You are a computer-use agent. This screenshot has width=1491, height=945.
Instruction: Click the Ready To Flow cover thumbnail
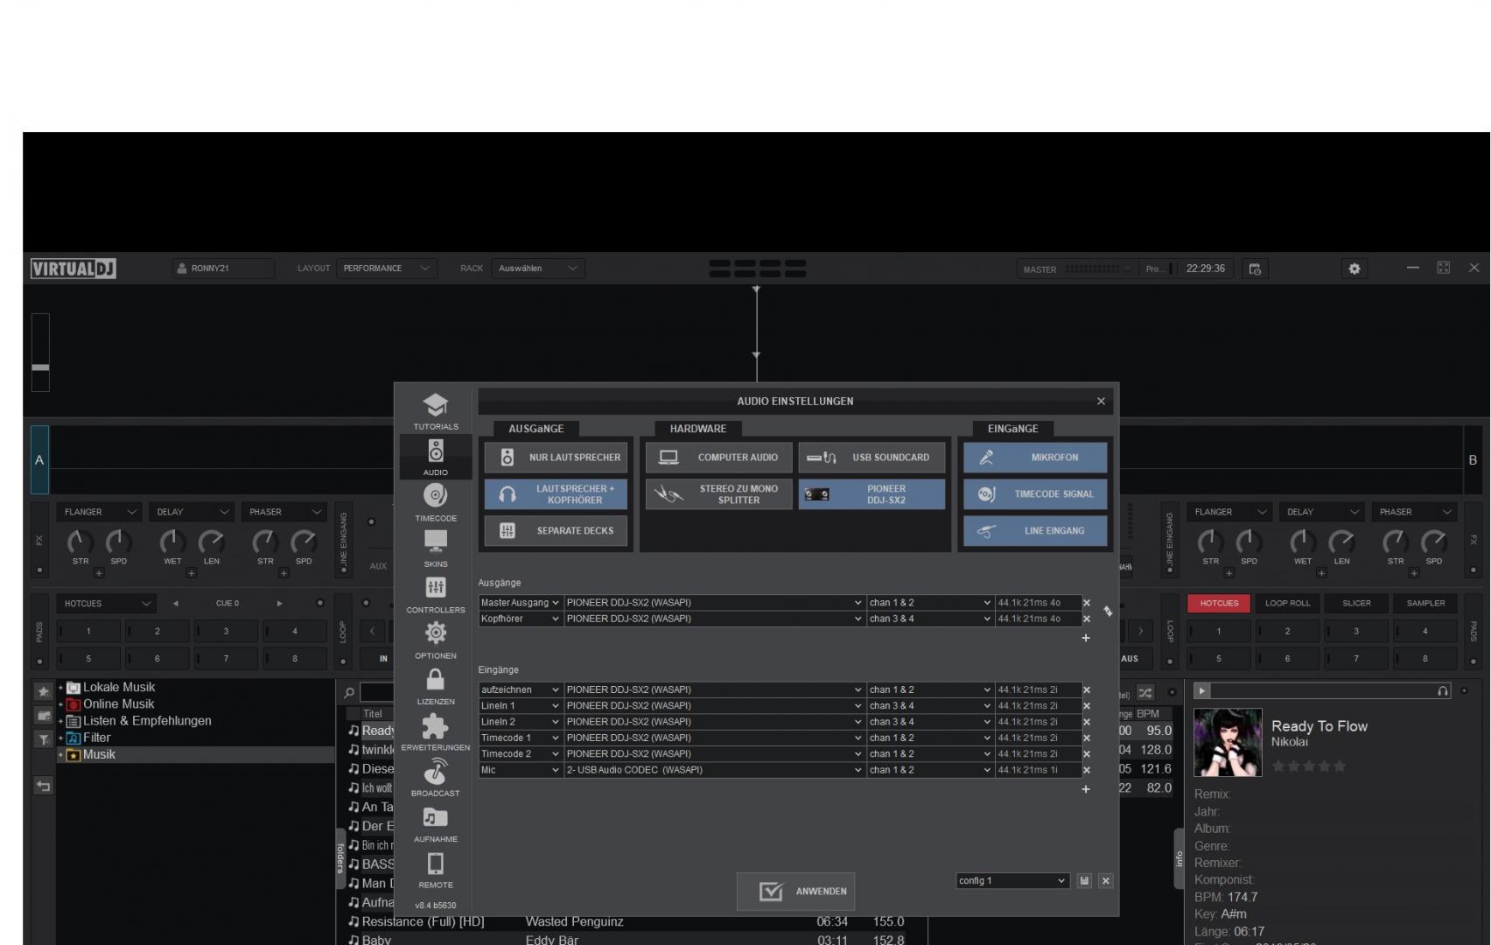1228,743
